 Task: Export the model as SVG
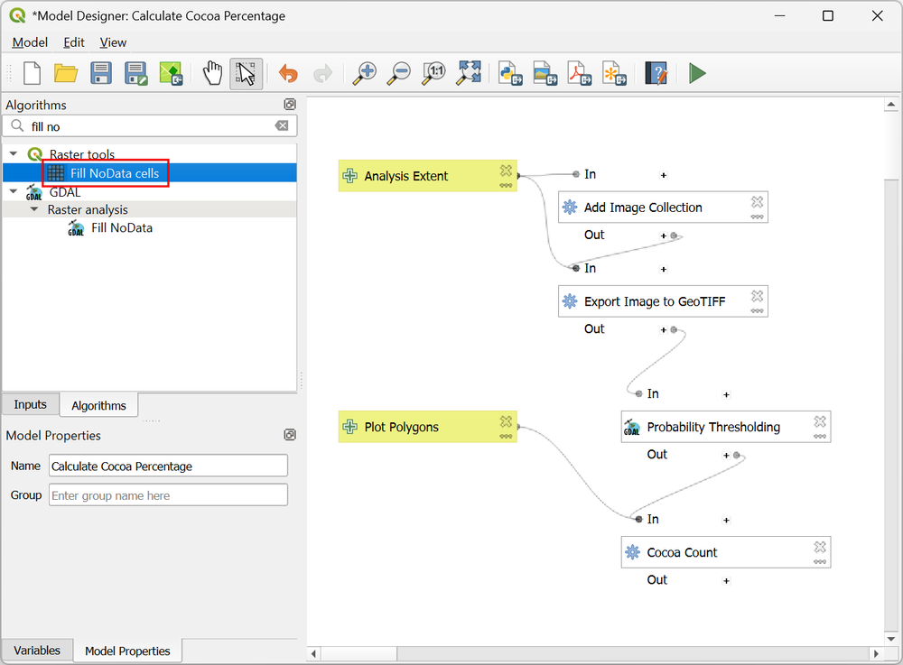[614, 74]
